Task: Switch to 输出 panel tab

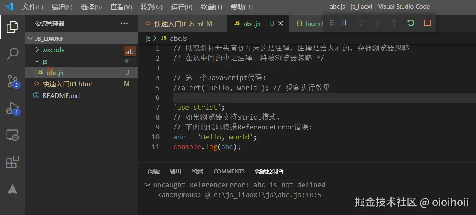Action: [176, 171]
